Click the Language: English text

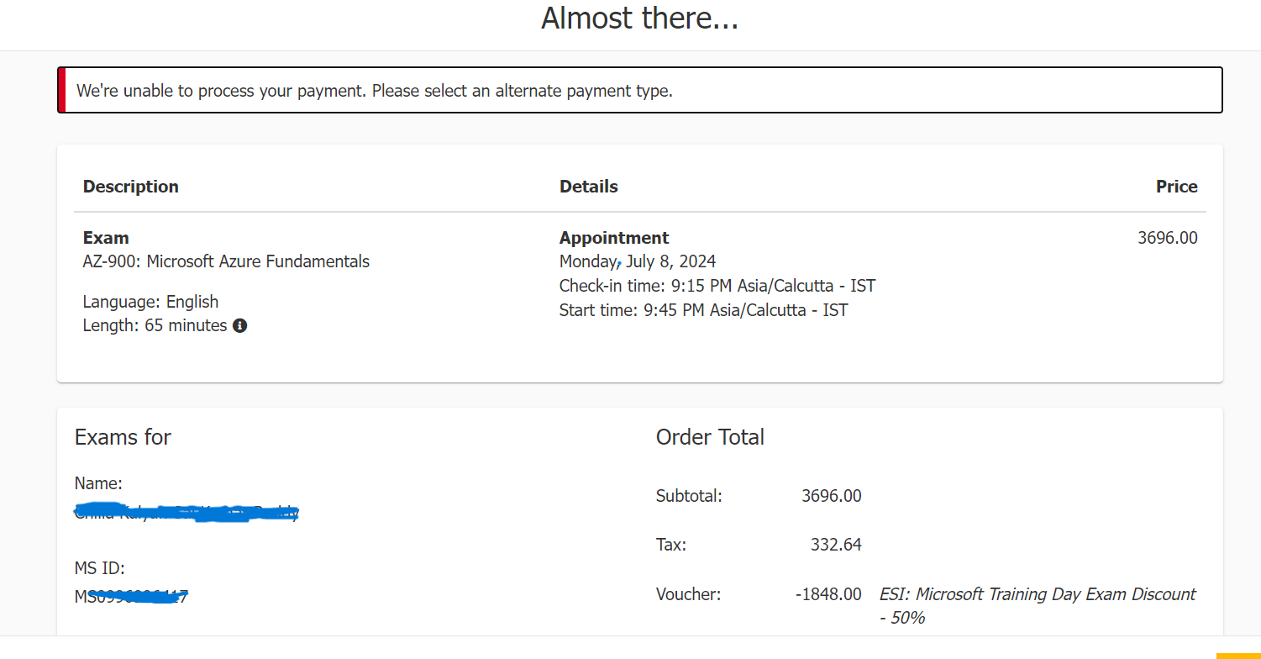point(150,302)
